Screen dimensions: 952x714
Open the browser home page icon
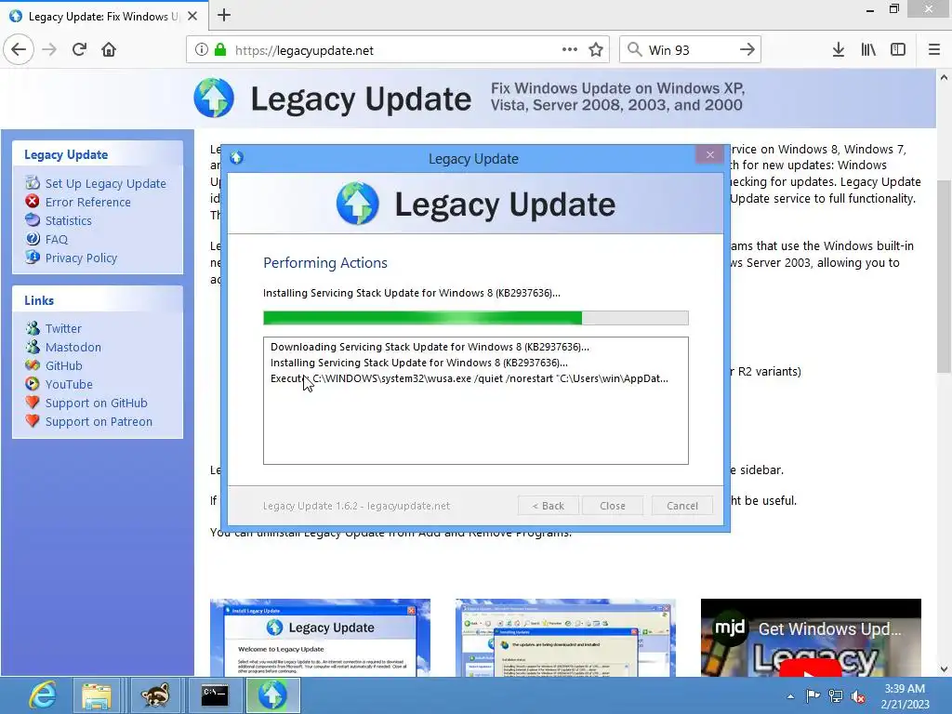tap(109, 50)
